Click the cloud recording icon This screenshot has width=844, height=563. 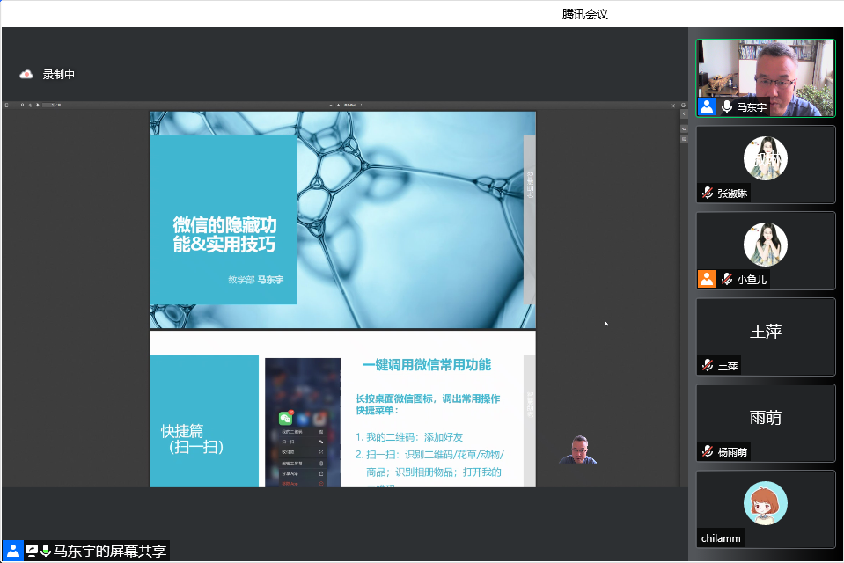[26, 74]
